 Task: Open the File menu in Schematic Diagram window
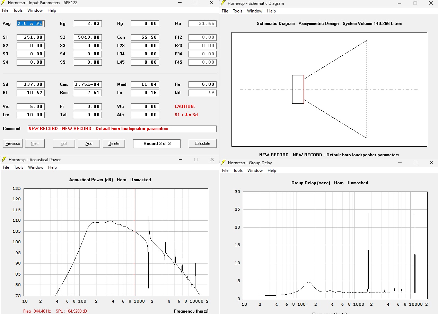[225, 11]
